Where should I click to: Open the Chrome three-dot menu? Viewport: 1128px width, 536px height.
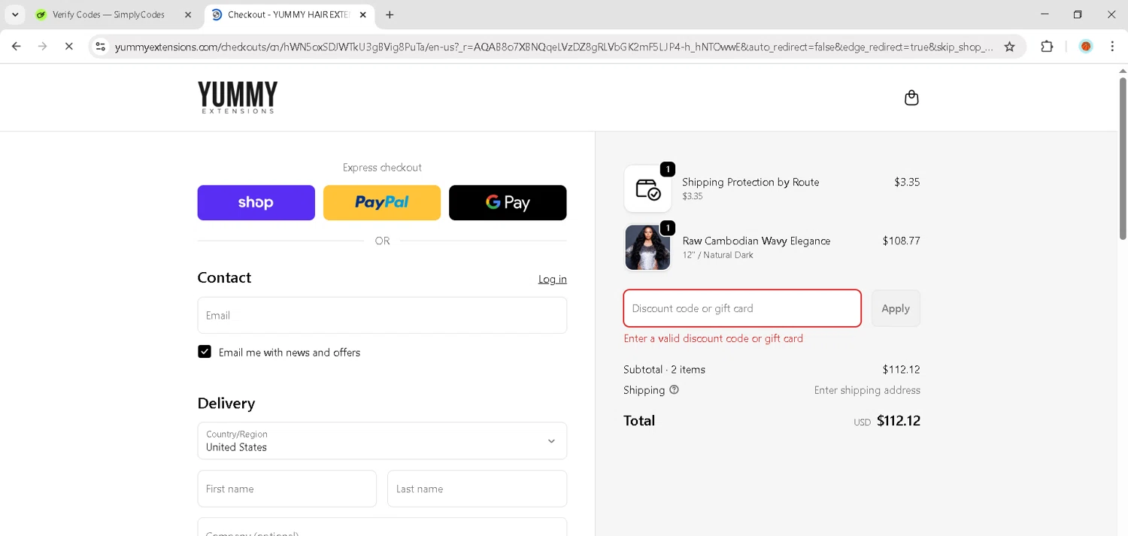point(1112,47)
